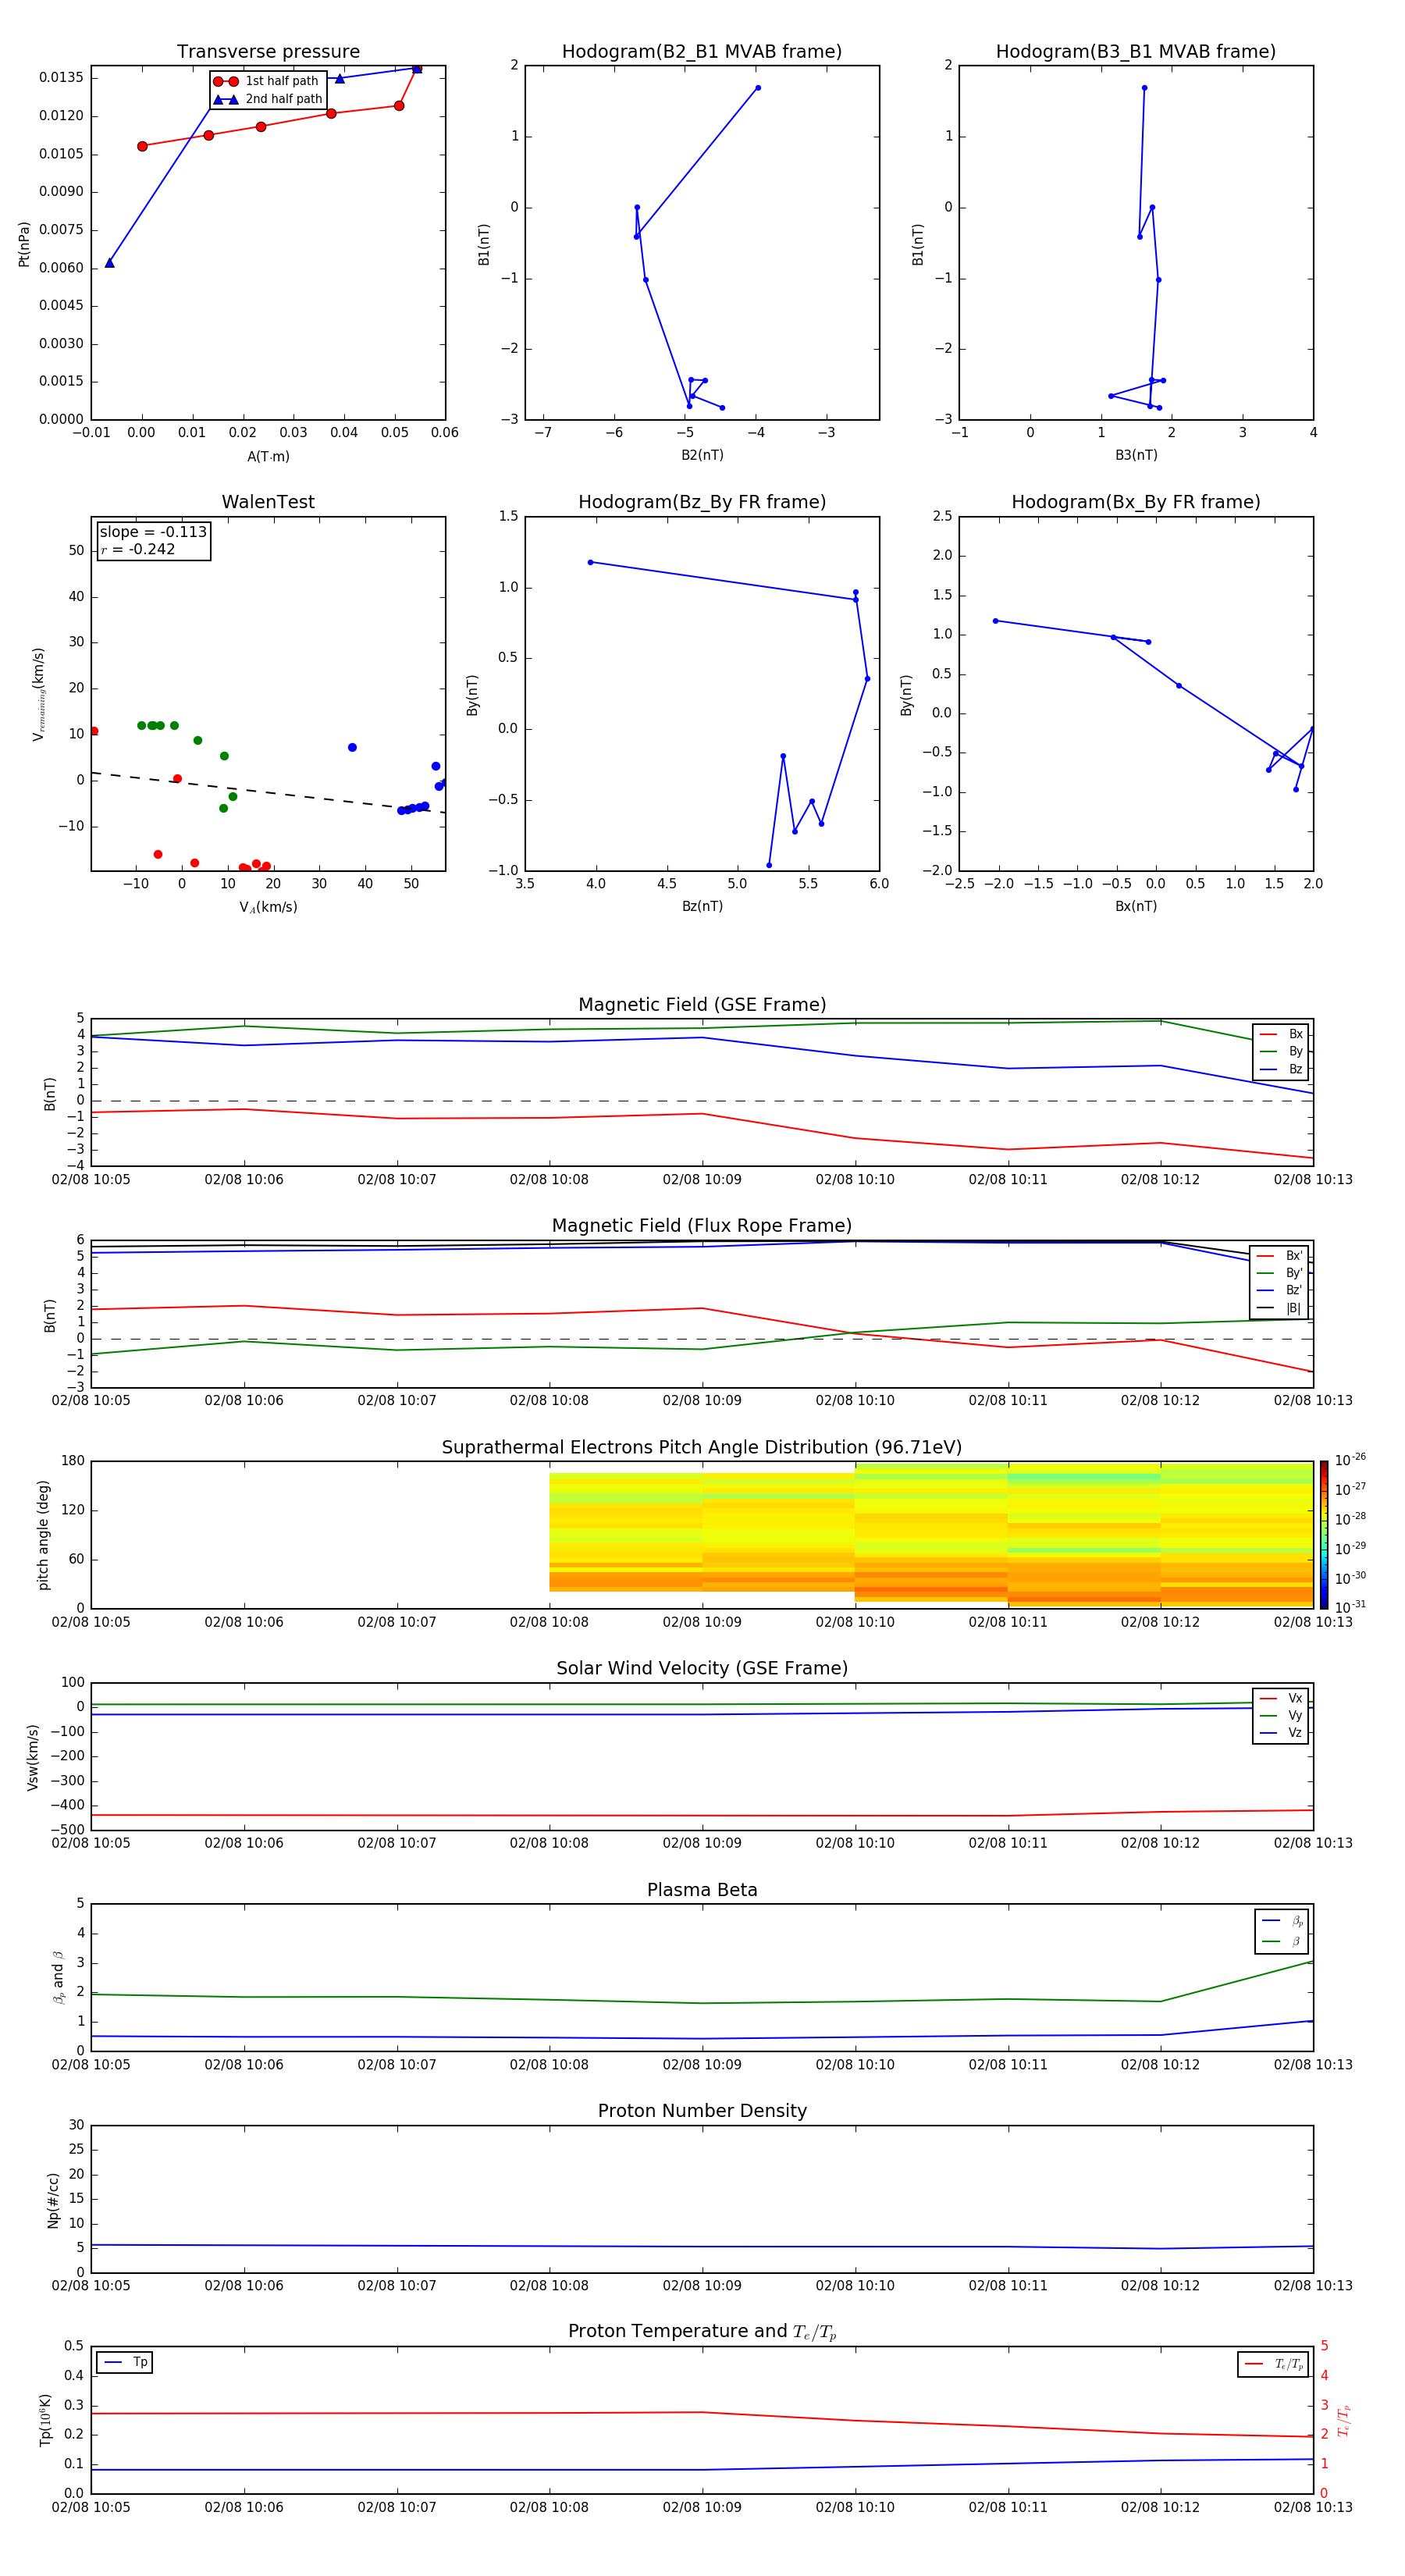The image size is (1405, 2576).
Task: Click the A(T·m) x-axis label
Action: point(268,457)
